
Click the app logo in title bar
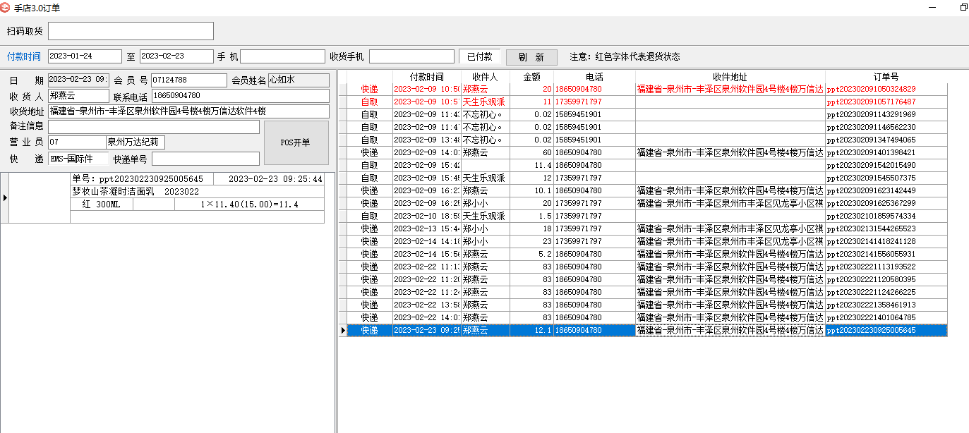6,8
